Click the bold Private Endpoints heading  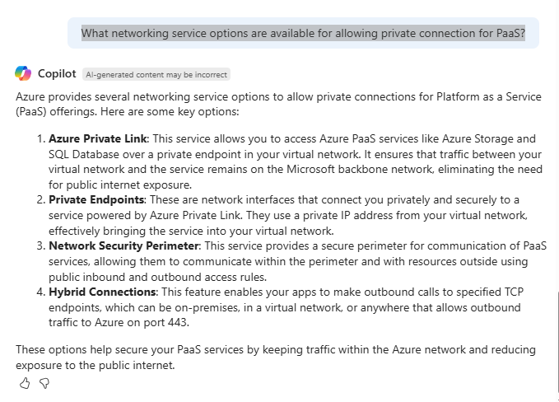click(x=98, y=199)
